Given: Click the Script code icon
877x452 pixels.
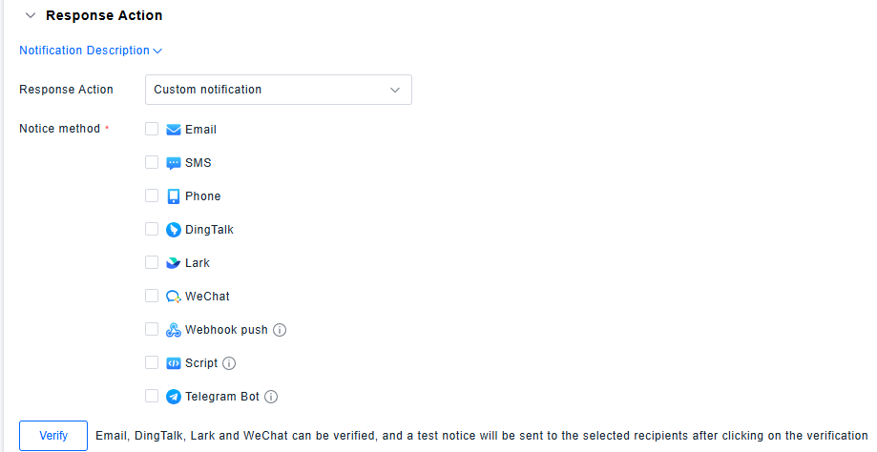Looking at the screenshot, I should point(174,363).
